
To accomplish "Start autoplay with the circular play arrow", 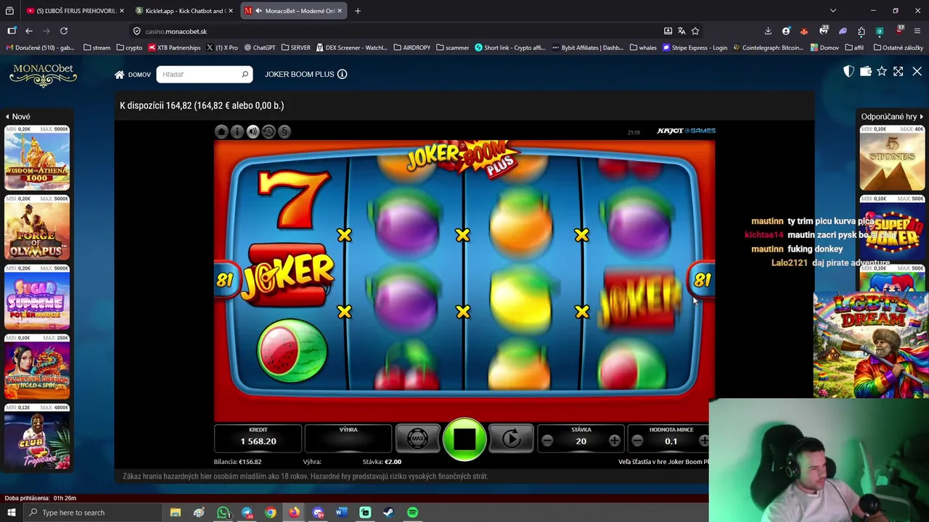I will (512, 439).
